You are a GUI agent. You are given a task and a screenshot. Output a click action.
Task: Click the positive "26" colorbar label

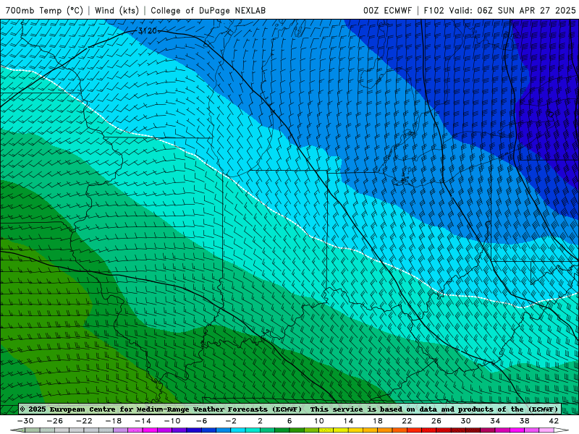[436, 421]
